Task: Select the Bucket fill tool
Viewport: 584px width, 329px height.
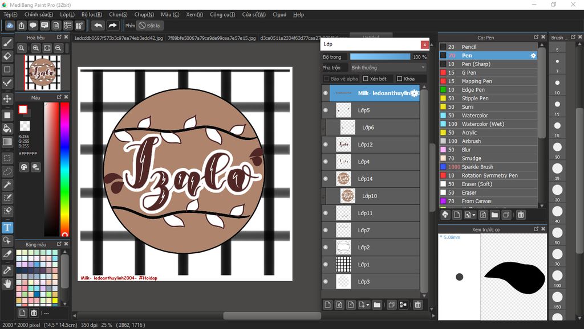Action: (x=7, y=128)
